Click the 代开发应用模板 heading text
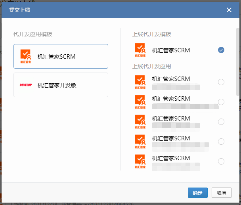 coord(33,34)
